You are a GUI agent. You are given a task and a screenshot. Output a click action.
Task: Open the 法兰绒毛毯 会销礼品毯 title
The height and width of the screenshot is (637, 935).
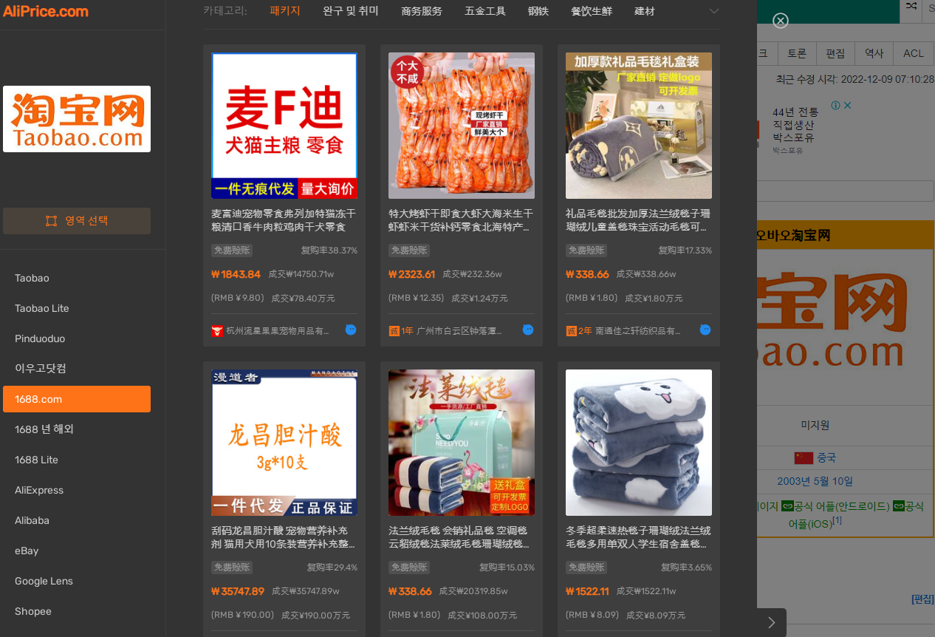[462, 537]
